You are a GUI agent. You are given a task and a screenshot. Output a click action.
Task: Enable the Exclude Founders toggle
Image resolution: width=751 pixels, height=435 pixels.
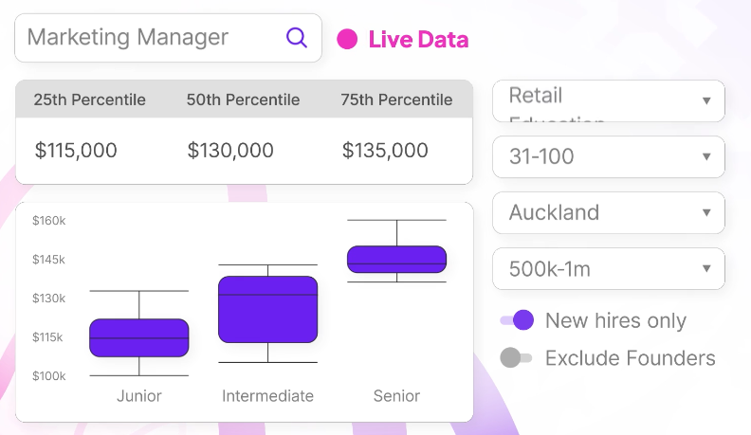pyautogui.click(x=517, y=357)
